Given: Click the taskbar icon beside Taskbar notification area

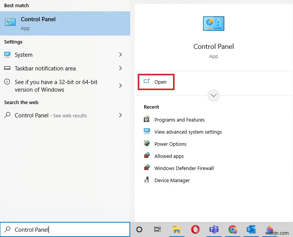Looking at the screenshot, I should click(7, 68).
